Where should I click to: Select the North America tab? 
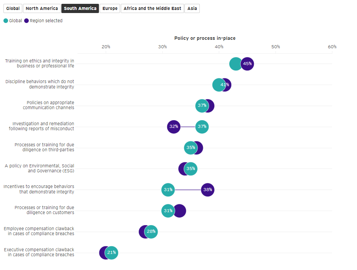click(42, 8)
